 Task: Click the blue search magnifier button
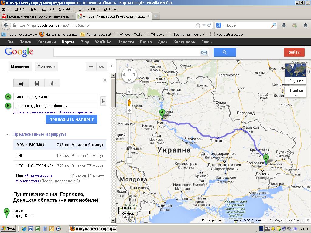point(224,52)
